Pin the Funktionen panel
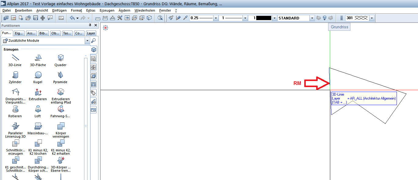The width and height of the screenshot is (418, 180). (90, 25)
